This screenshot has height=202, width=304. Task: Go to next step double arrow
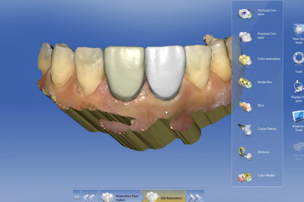[195, 197]
